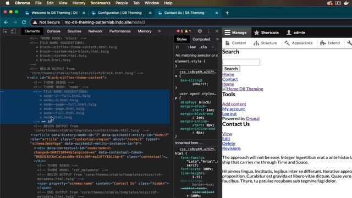Toggle the .cls class editor
352x198 pixels.
[203, 47]
